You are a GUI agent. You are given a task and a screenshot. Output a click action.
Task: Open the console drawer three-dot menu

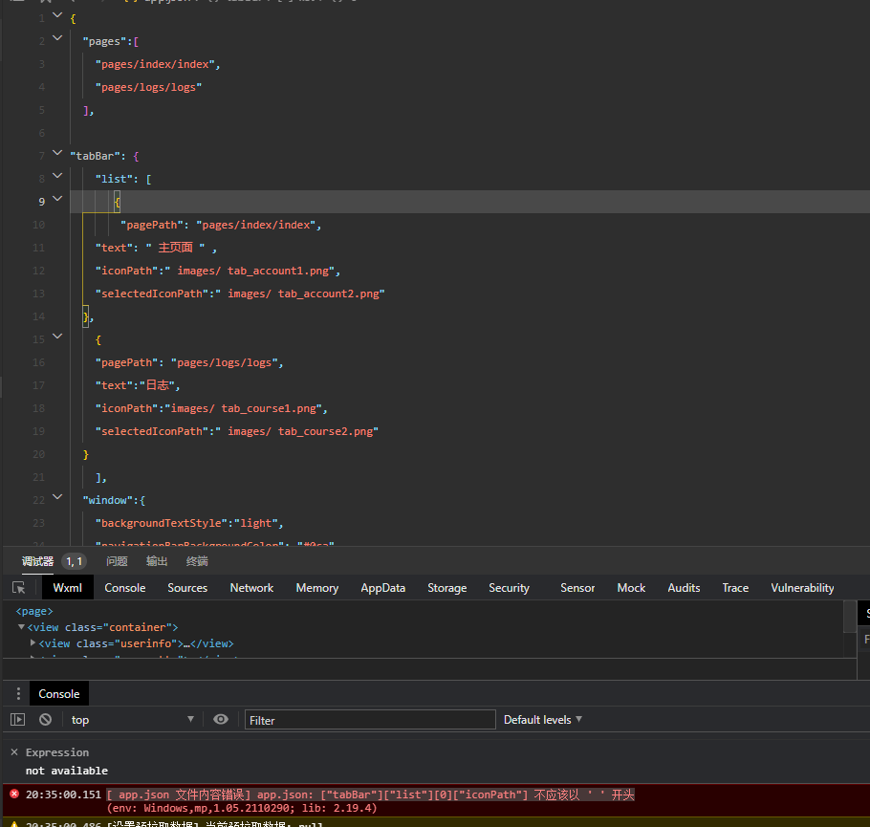tap(18, 693)
